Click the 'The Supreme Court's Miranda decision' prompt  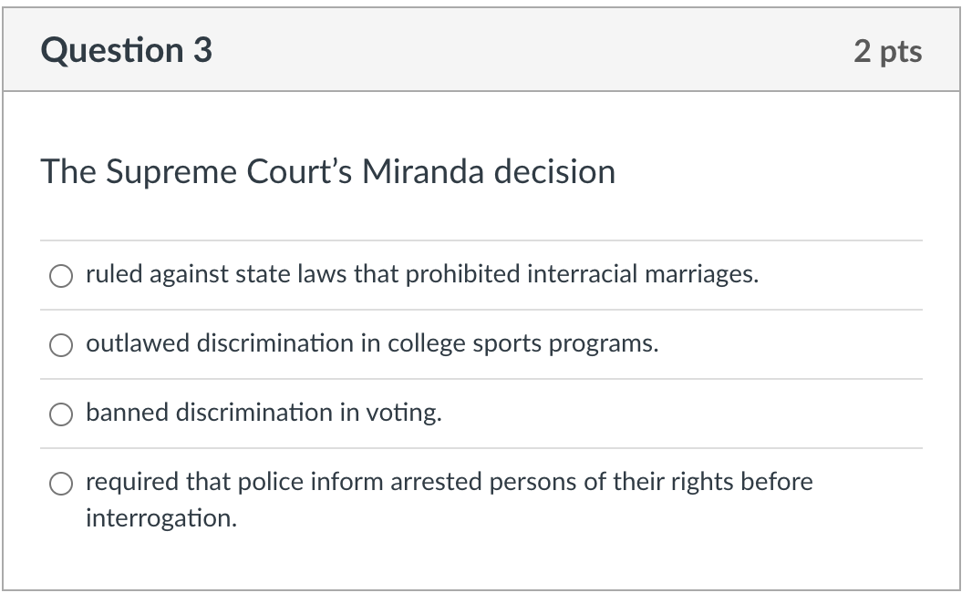point(328,171)
